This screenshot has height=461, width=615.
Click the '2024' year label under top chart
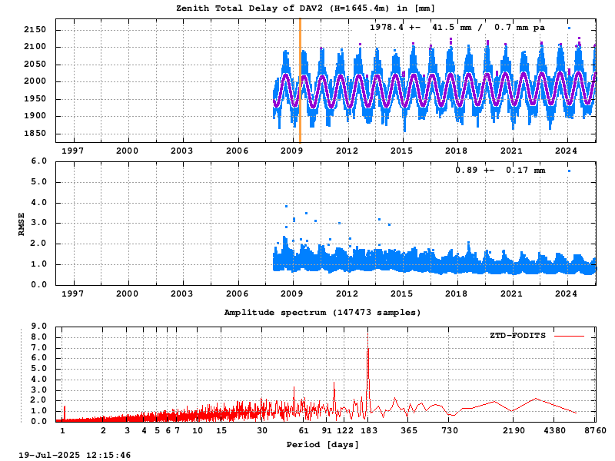566,151
